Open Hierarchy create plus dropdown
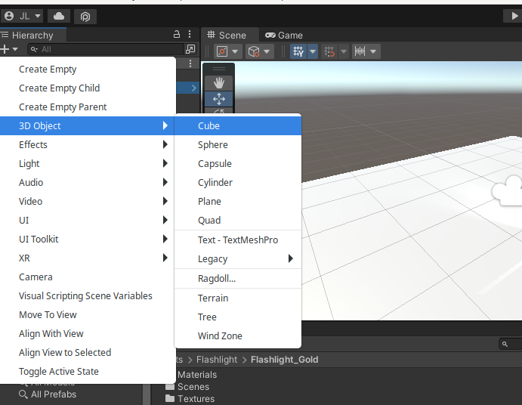The image size is (522, 405). [x=9, y=49]
